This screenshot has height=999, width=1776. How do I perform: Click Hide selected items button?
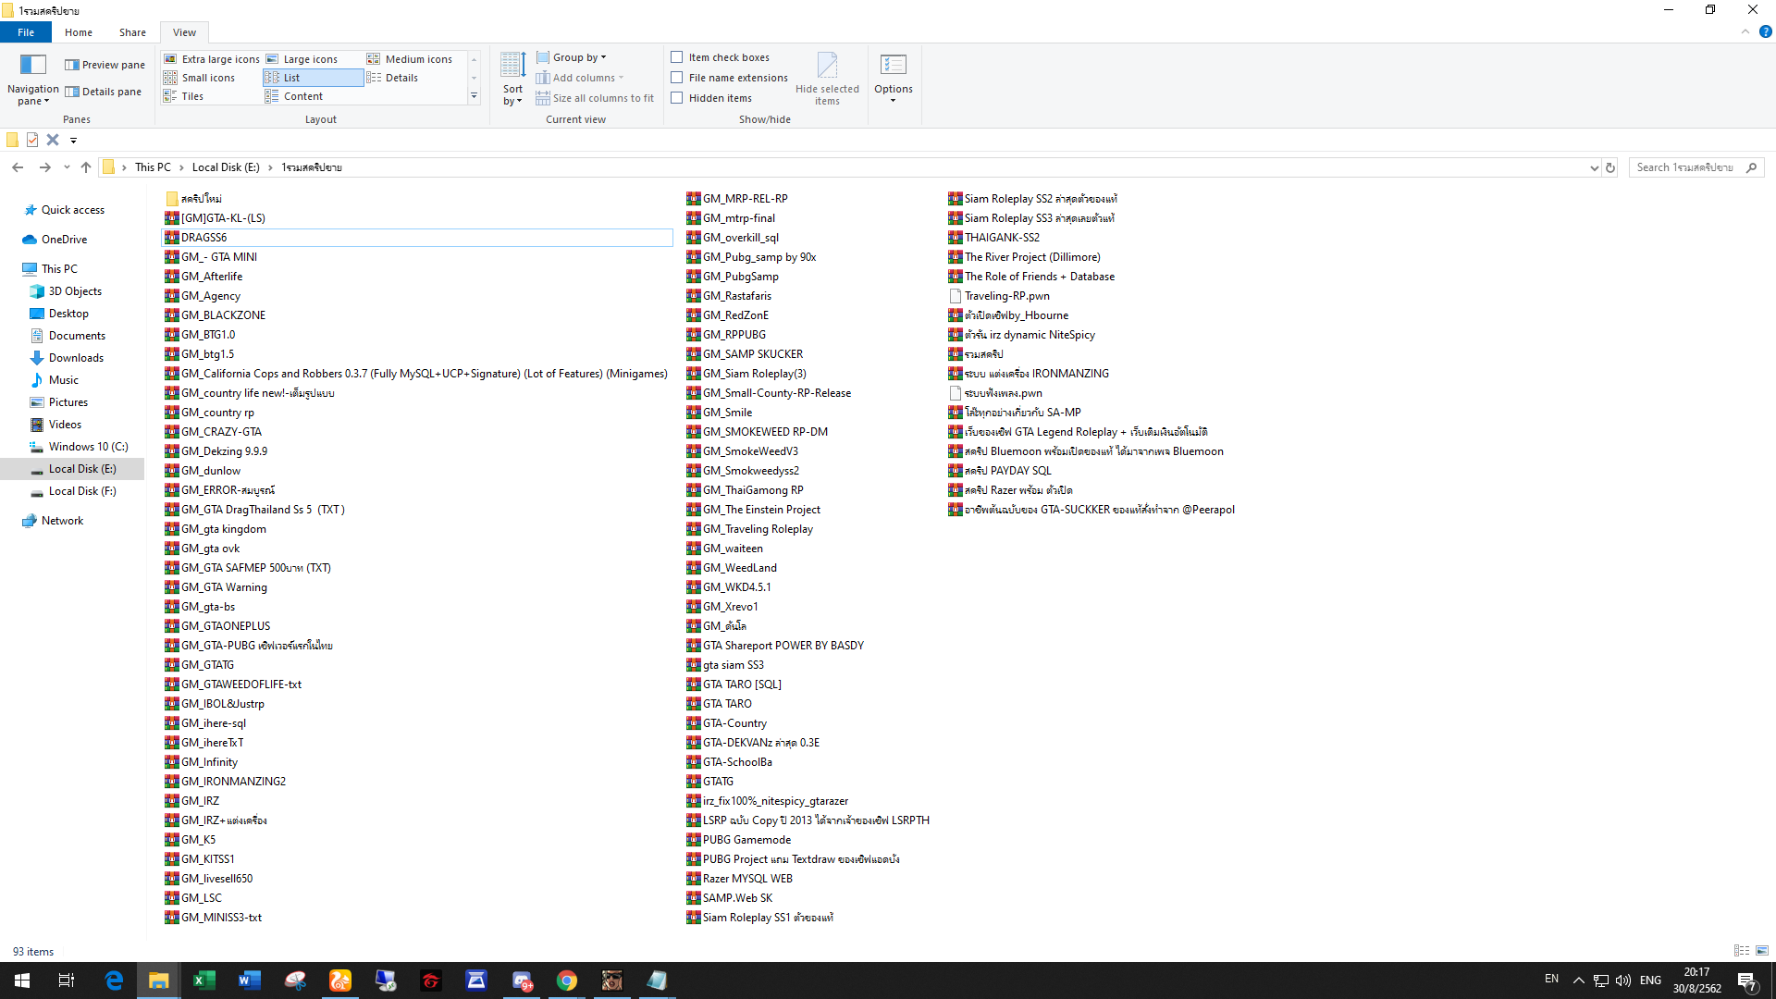(827, 80)
